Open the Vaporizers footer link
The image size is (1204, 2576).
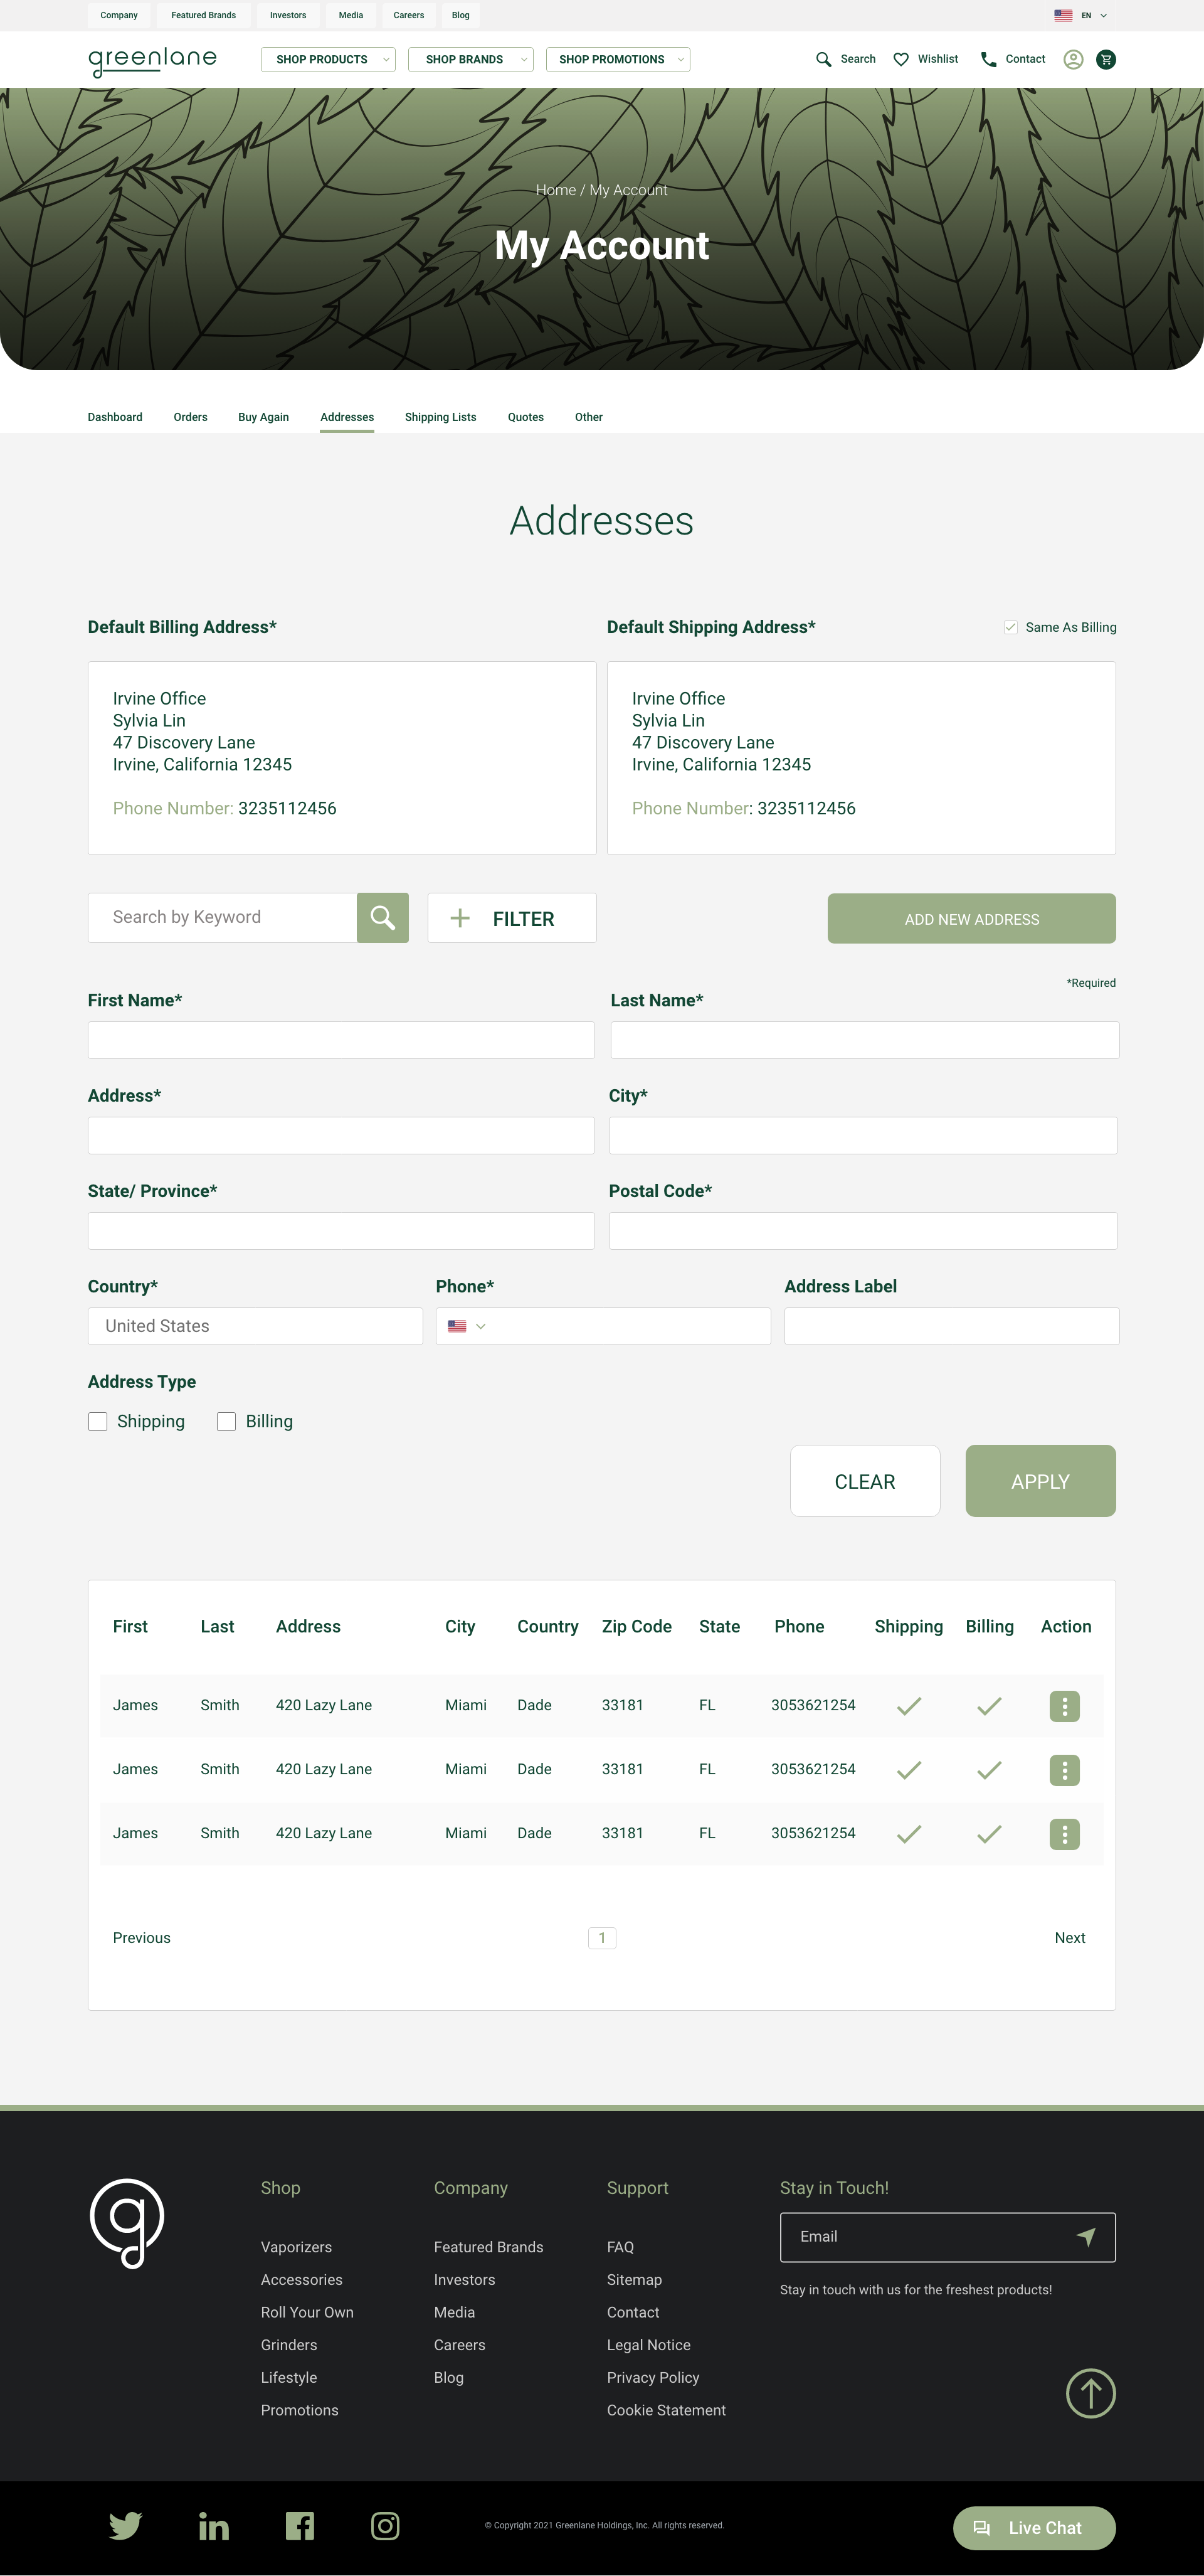click(296, 2247)
